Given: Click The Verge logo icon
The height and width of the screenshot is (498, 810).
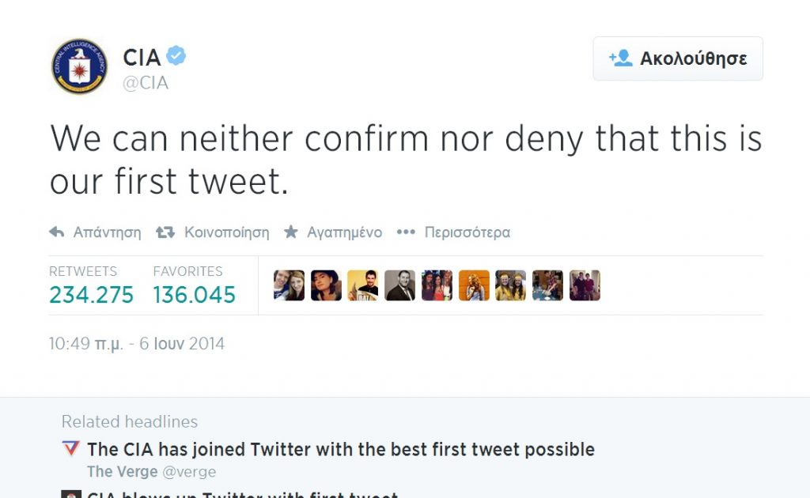Looking at the screenshot, I should pyautogui.click(x=70, y=449).
